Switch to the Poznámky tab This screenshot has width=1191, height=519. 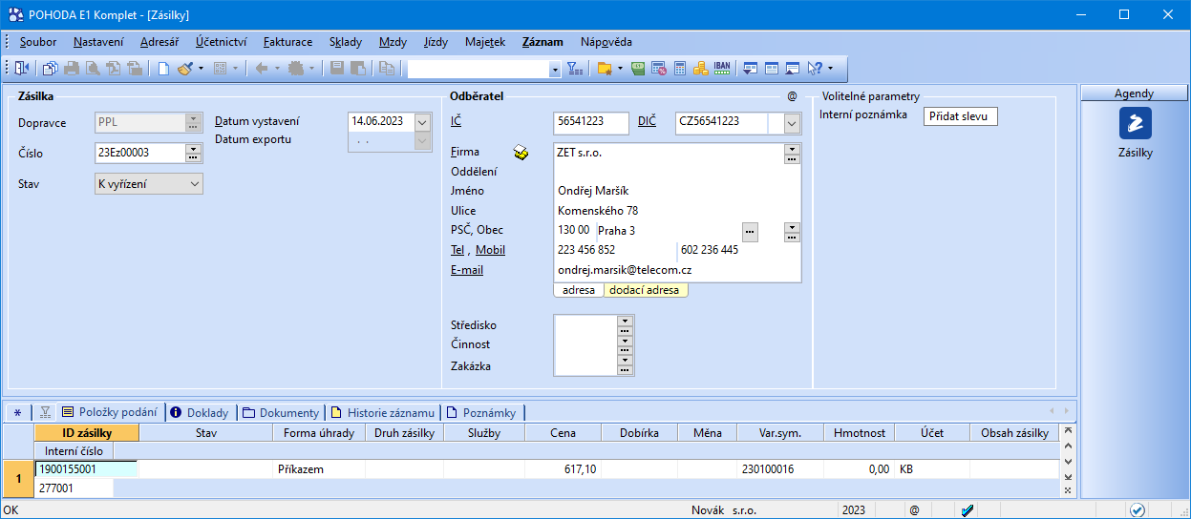click(x=483, y=413)
